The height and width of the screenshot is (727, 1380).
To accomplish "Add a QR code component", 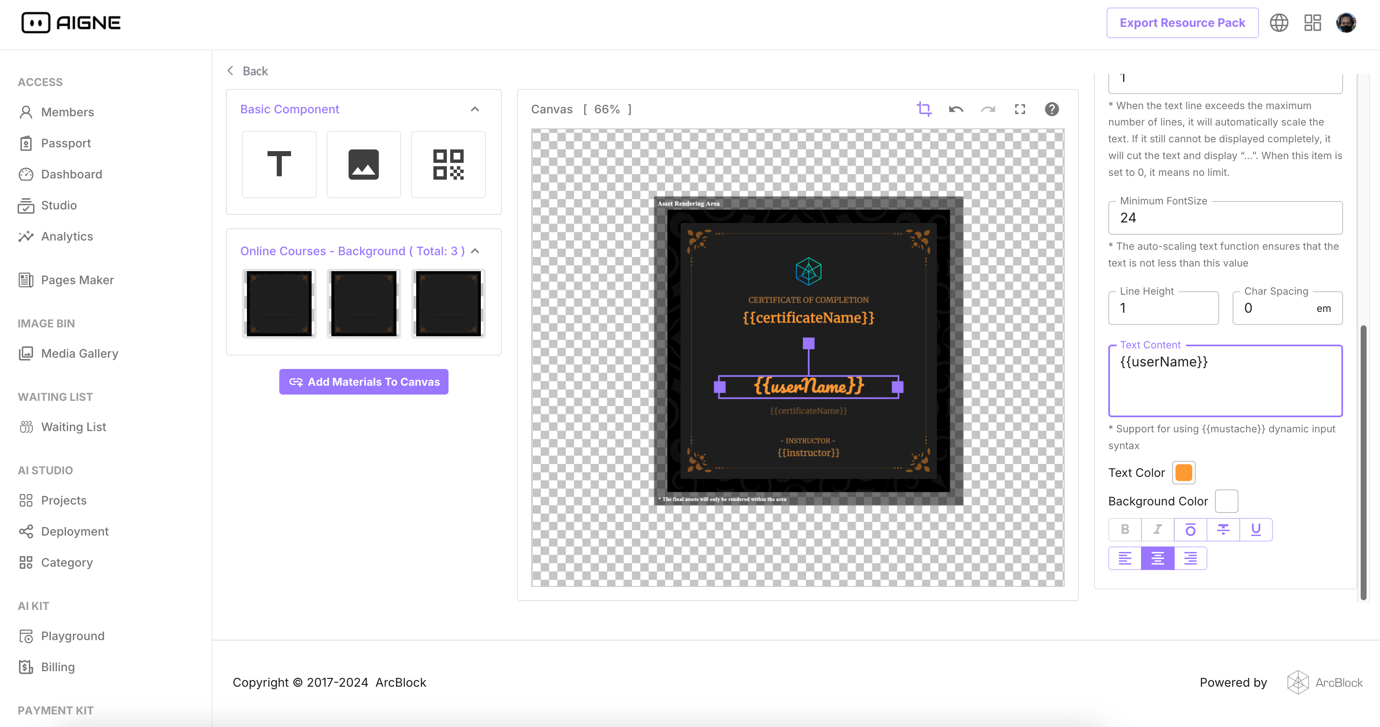I will pos(448,164).
